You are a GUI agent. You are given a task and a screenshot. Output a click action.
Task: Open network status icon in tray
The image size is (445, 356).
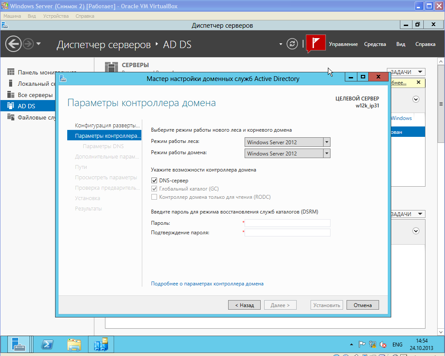click(x=372, y=344)
